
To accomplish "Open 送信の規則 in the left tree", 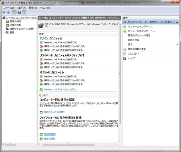I will [x=15, y=25].
